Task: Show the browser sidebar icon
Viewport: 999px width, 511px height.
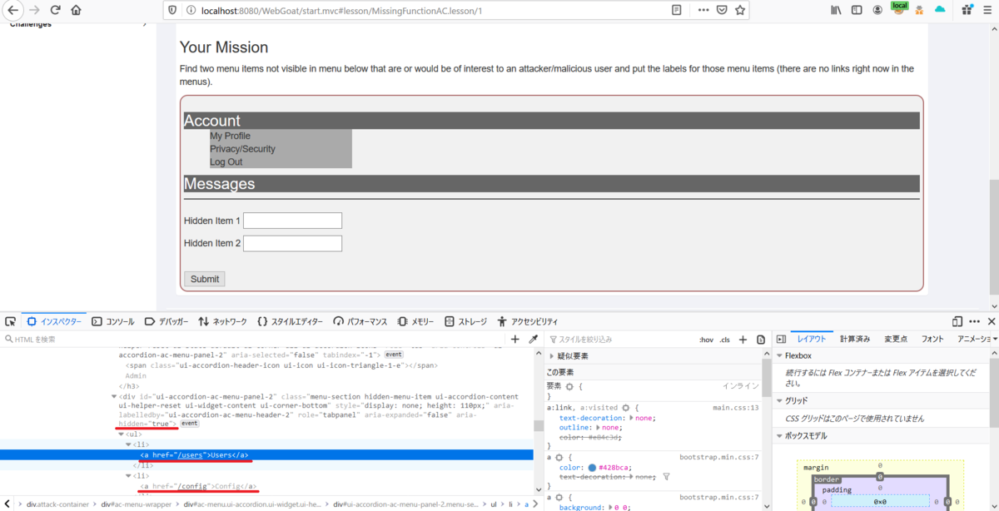Action: 856,10
